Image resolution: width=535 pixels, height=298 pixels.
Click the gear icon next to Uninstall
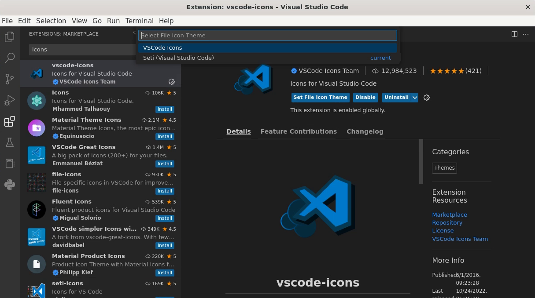[x=426, y=98]
